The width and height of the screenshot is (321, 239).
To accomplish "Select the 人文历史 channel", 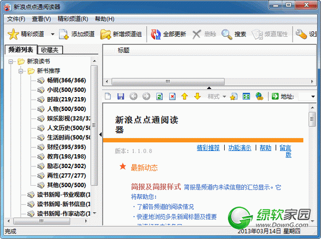I will (68, 128).
